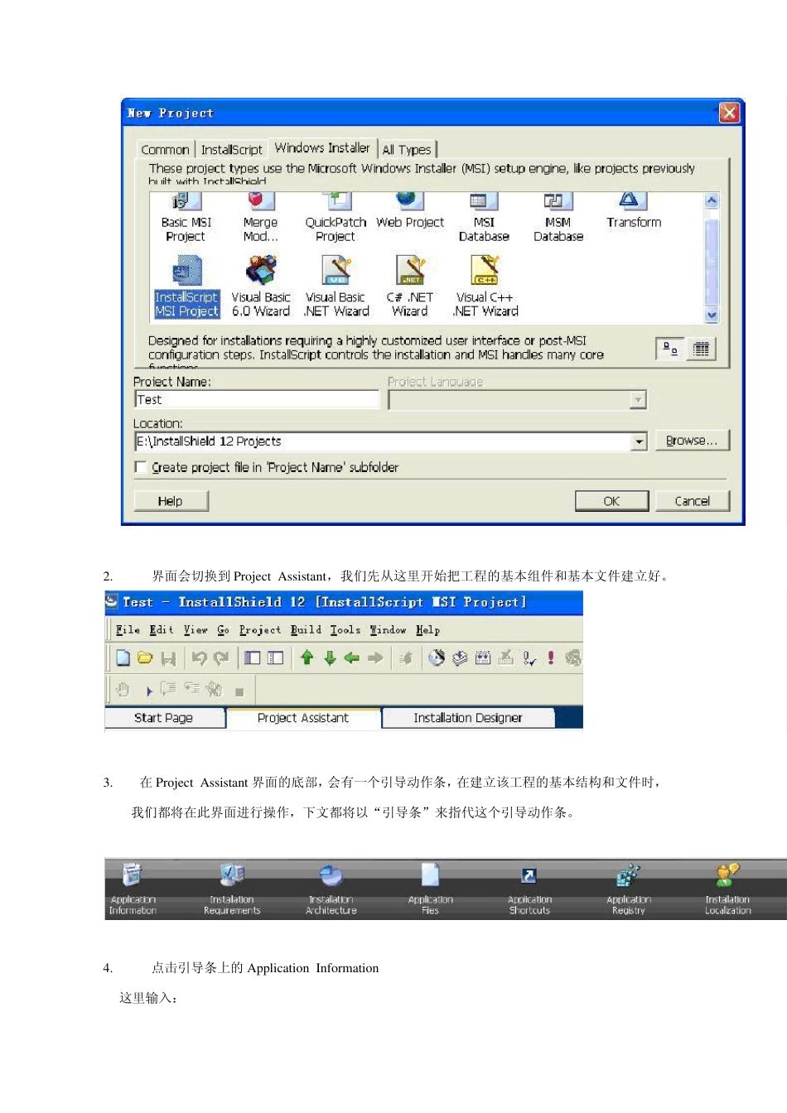The height and width of the screenshot is (1113, 787).
Task: Select the C# .NET Wizard
Action: [x=410, y=287]
